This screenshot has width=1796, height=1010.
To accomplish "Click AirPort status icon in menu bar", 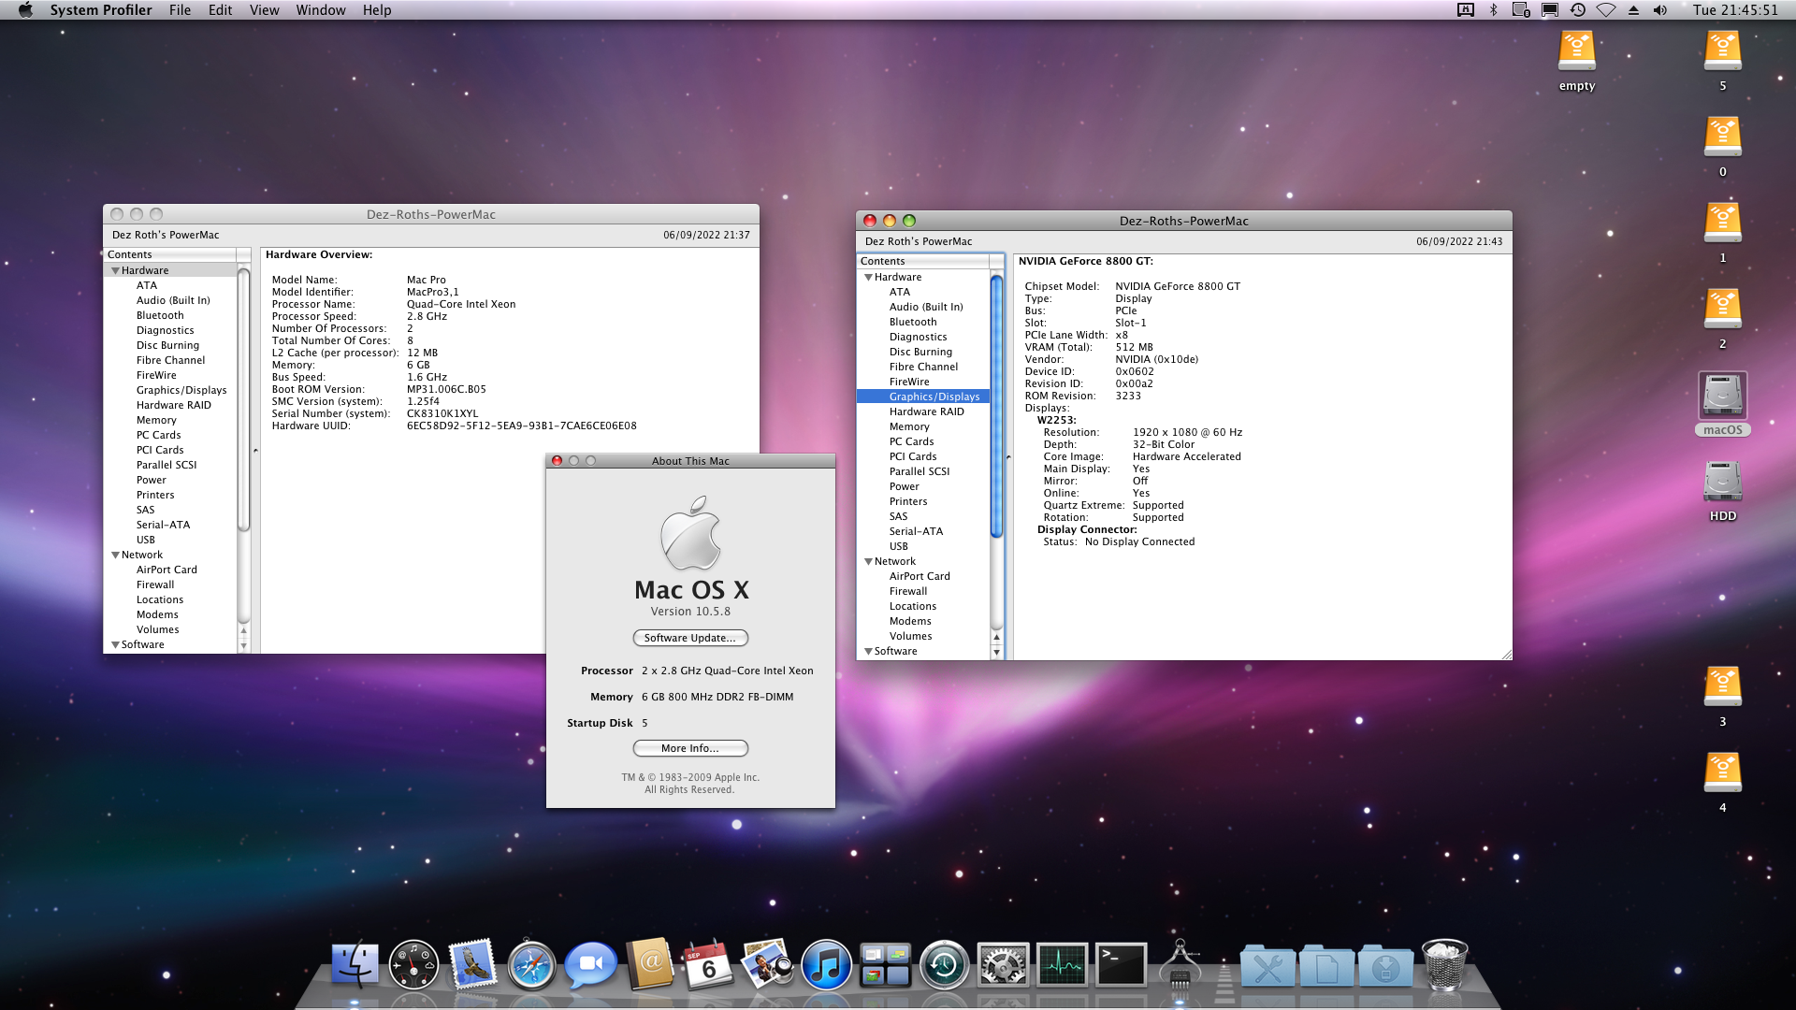I will [1606, 10].
